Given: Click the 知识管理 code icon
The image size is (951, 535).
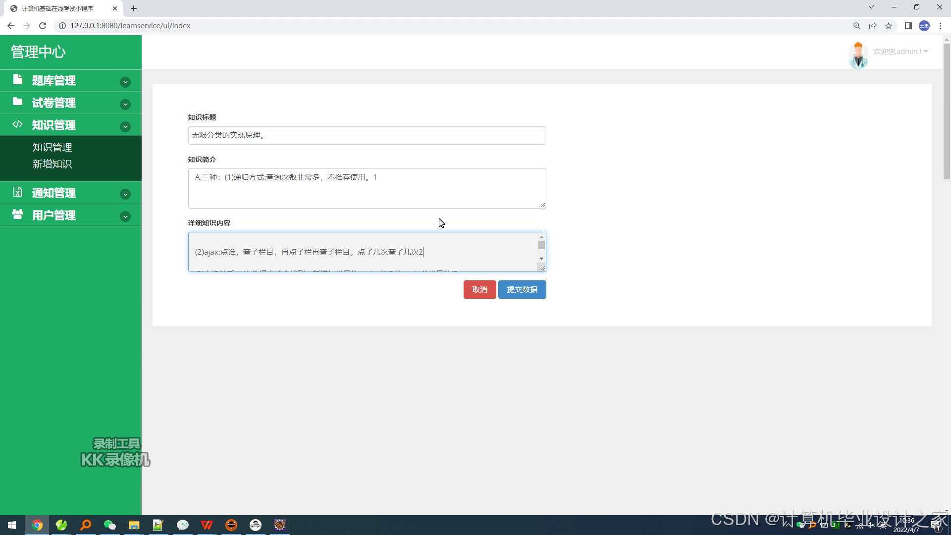Looking at the screenshot, I should (x=18, y=124).
